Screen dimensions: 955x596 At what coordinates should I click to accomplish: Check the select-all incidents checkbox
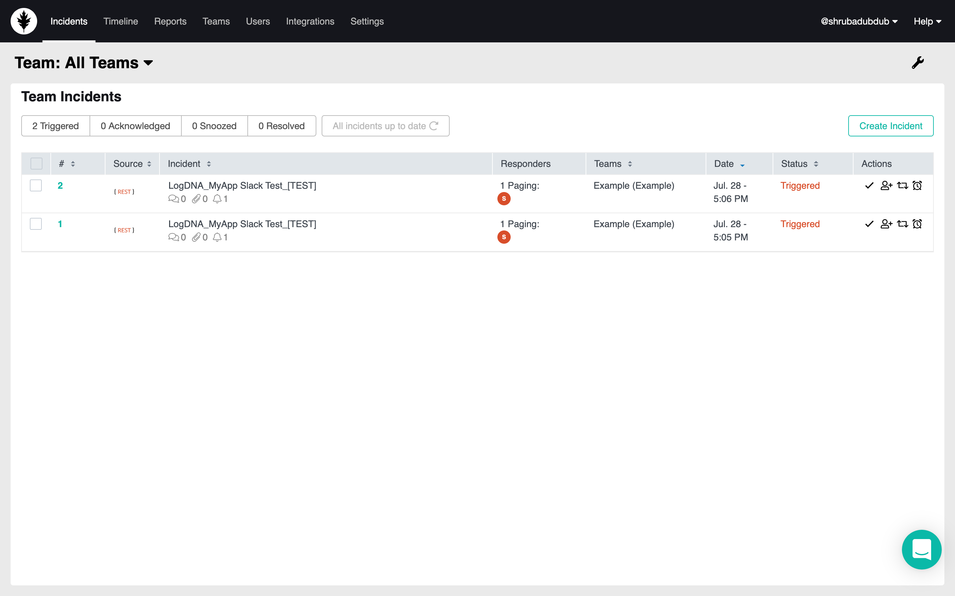point(36,164)
